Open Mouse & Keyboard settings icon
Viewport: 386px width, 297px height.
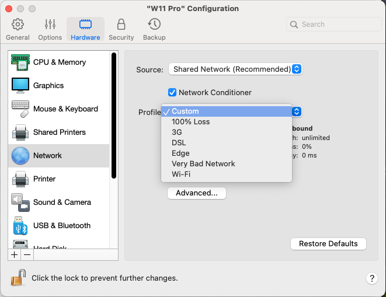click(20, 109)
